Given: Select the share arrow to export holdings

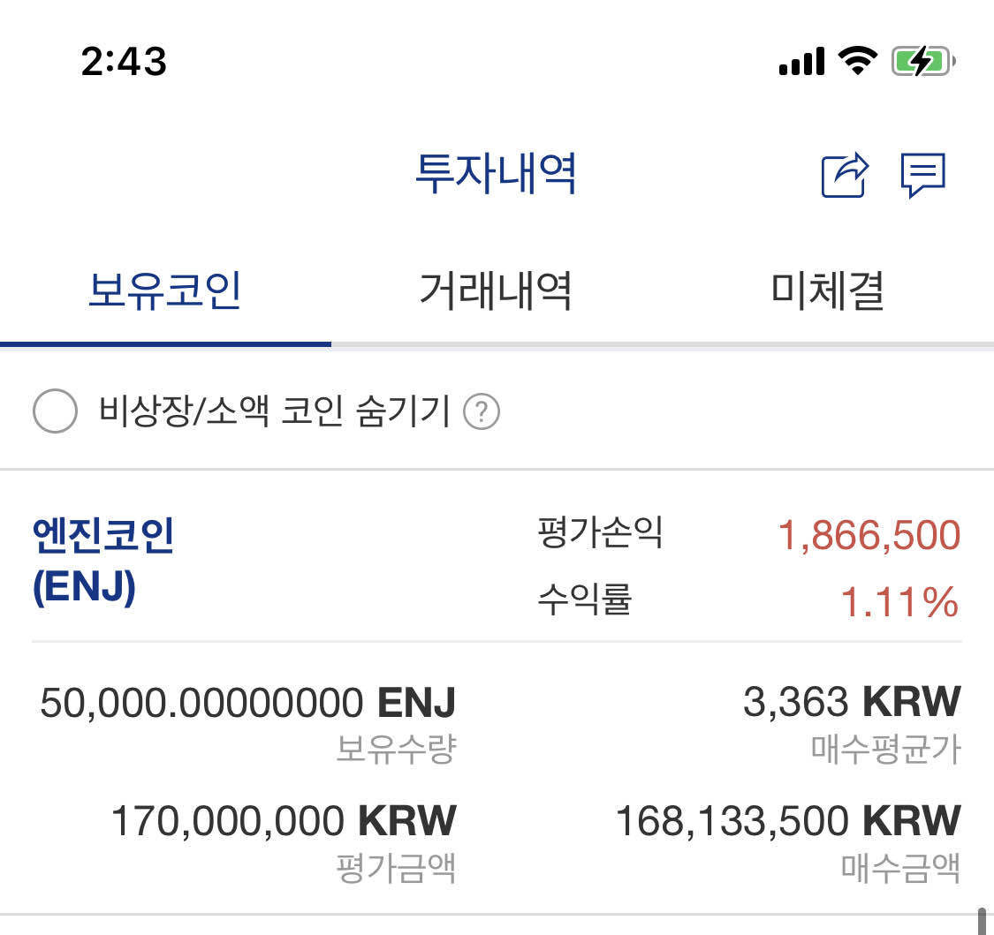Looking at the screenshot, I should click(x=845, y=175).
